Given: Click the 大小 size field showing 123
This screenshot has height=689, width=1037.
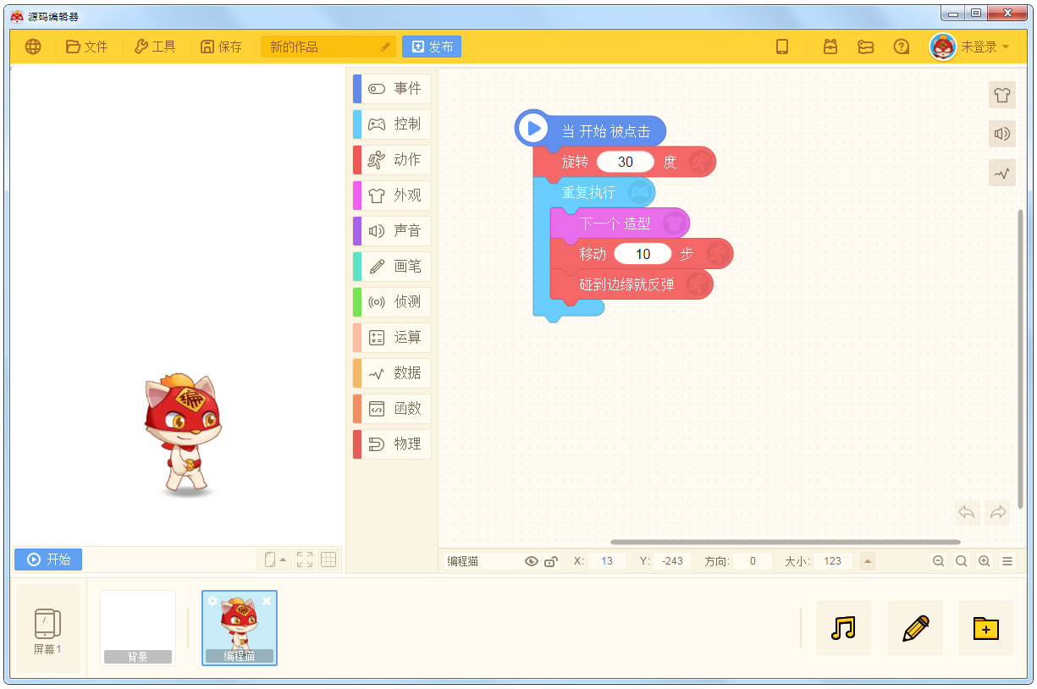Looking at the screenshot, I should (833, 561).
